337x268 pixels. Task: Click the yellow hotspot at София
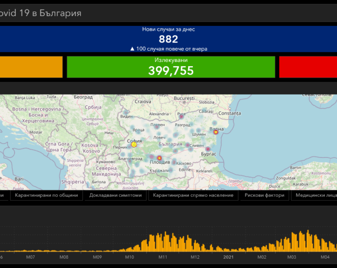click(134, 145)
